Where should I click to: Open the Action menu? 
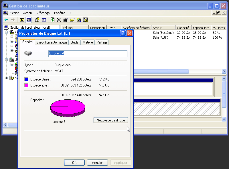pos(27,13)
